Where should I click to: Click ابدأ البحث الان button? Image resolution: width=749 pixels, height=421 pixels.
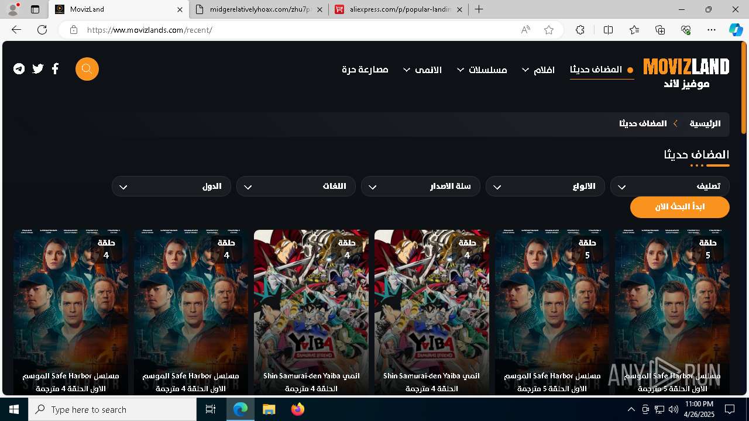[x=679, y=207]
